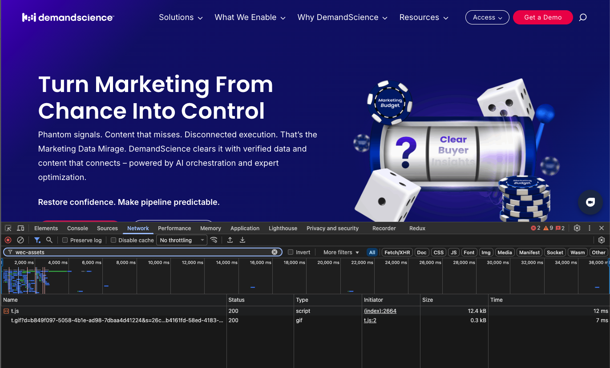Toggle the network filter funnel icon
This screenshot has width=610, height=368.
coord(37,240)
